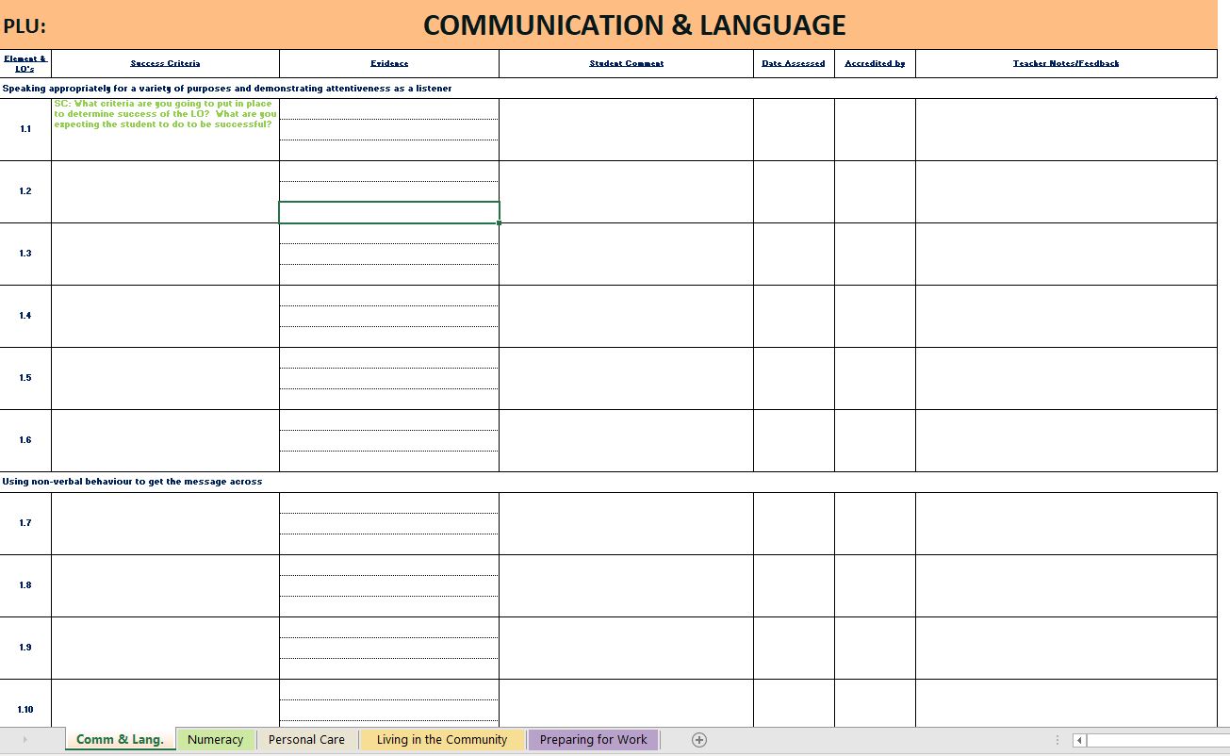Select the PLU: label cell
Viewport: 1230px width, 756px height.
(25, 26)
